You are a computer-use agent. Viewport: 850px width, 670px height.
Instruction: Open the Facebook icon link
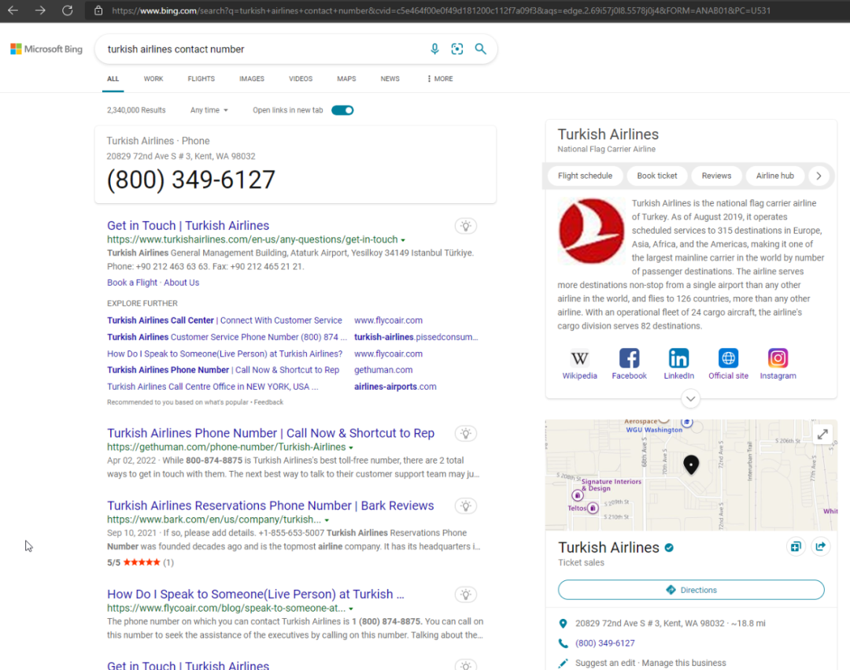click(x=629, y=358)
